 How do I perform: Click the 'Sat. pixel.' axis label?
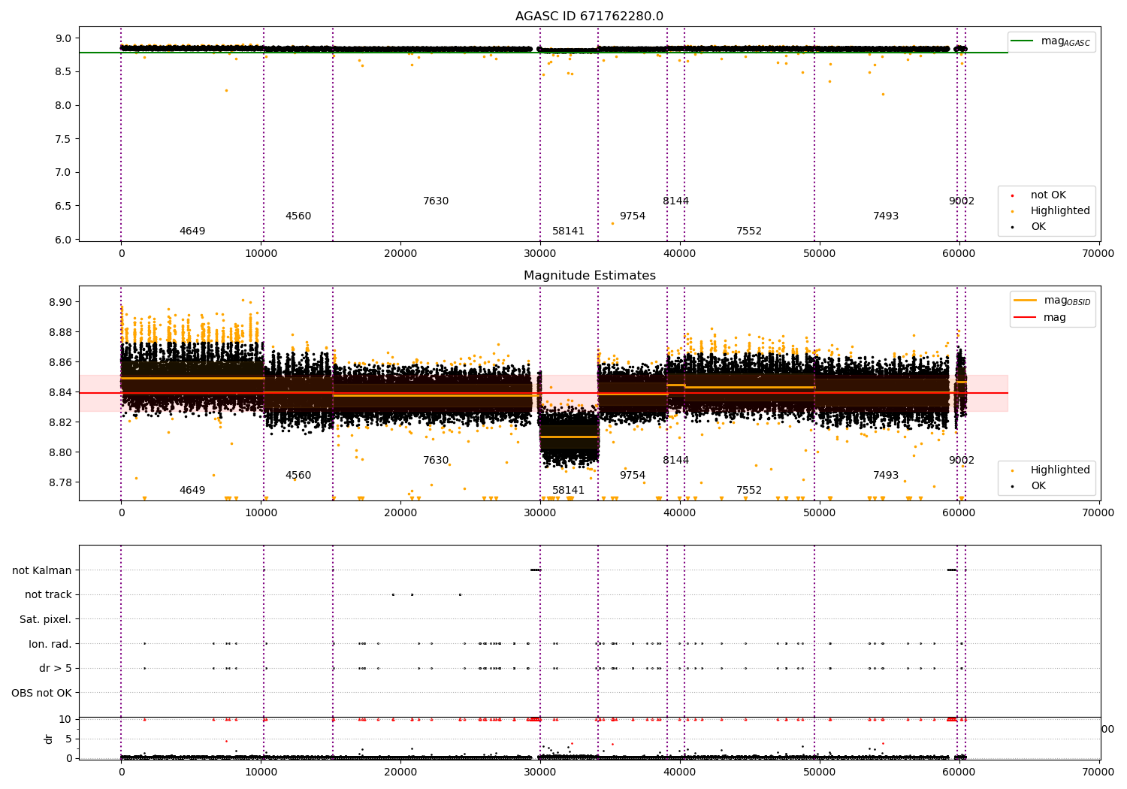(46, 619)
